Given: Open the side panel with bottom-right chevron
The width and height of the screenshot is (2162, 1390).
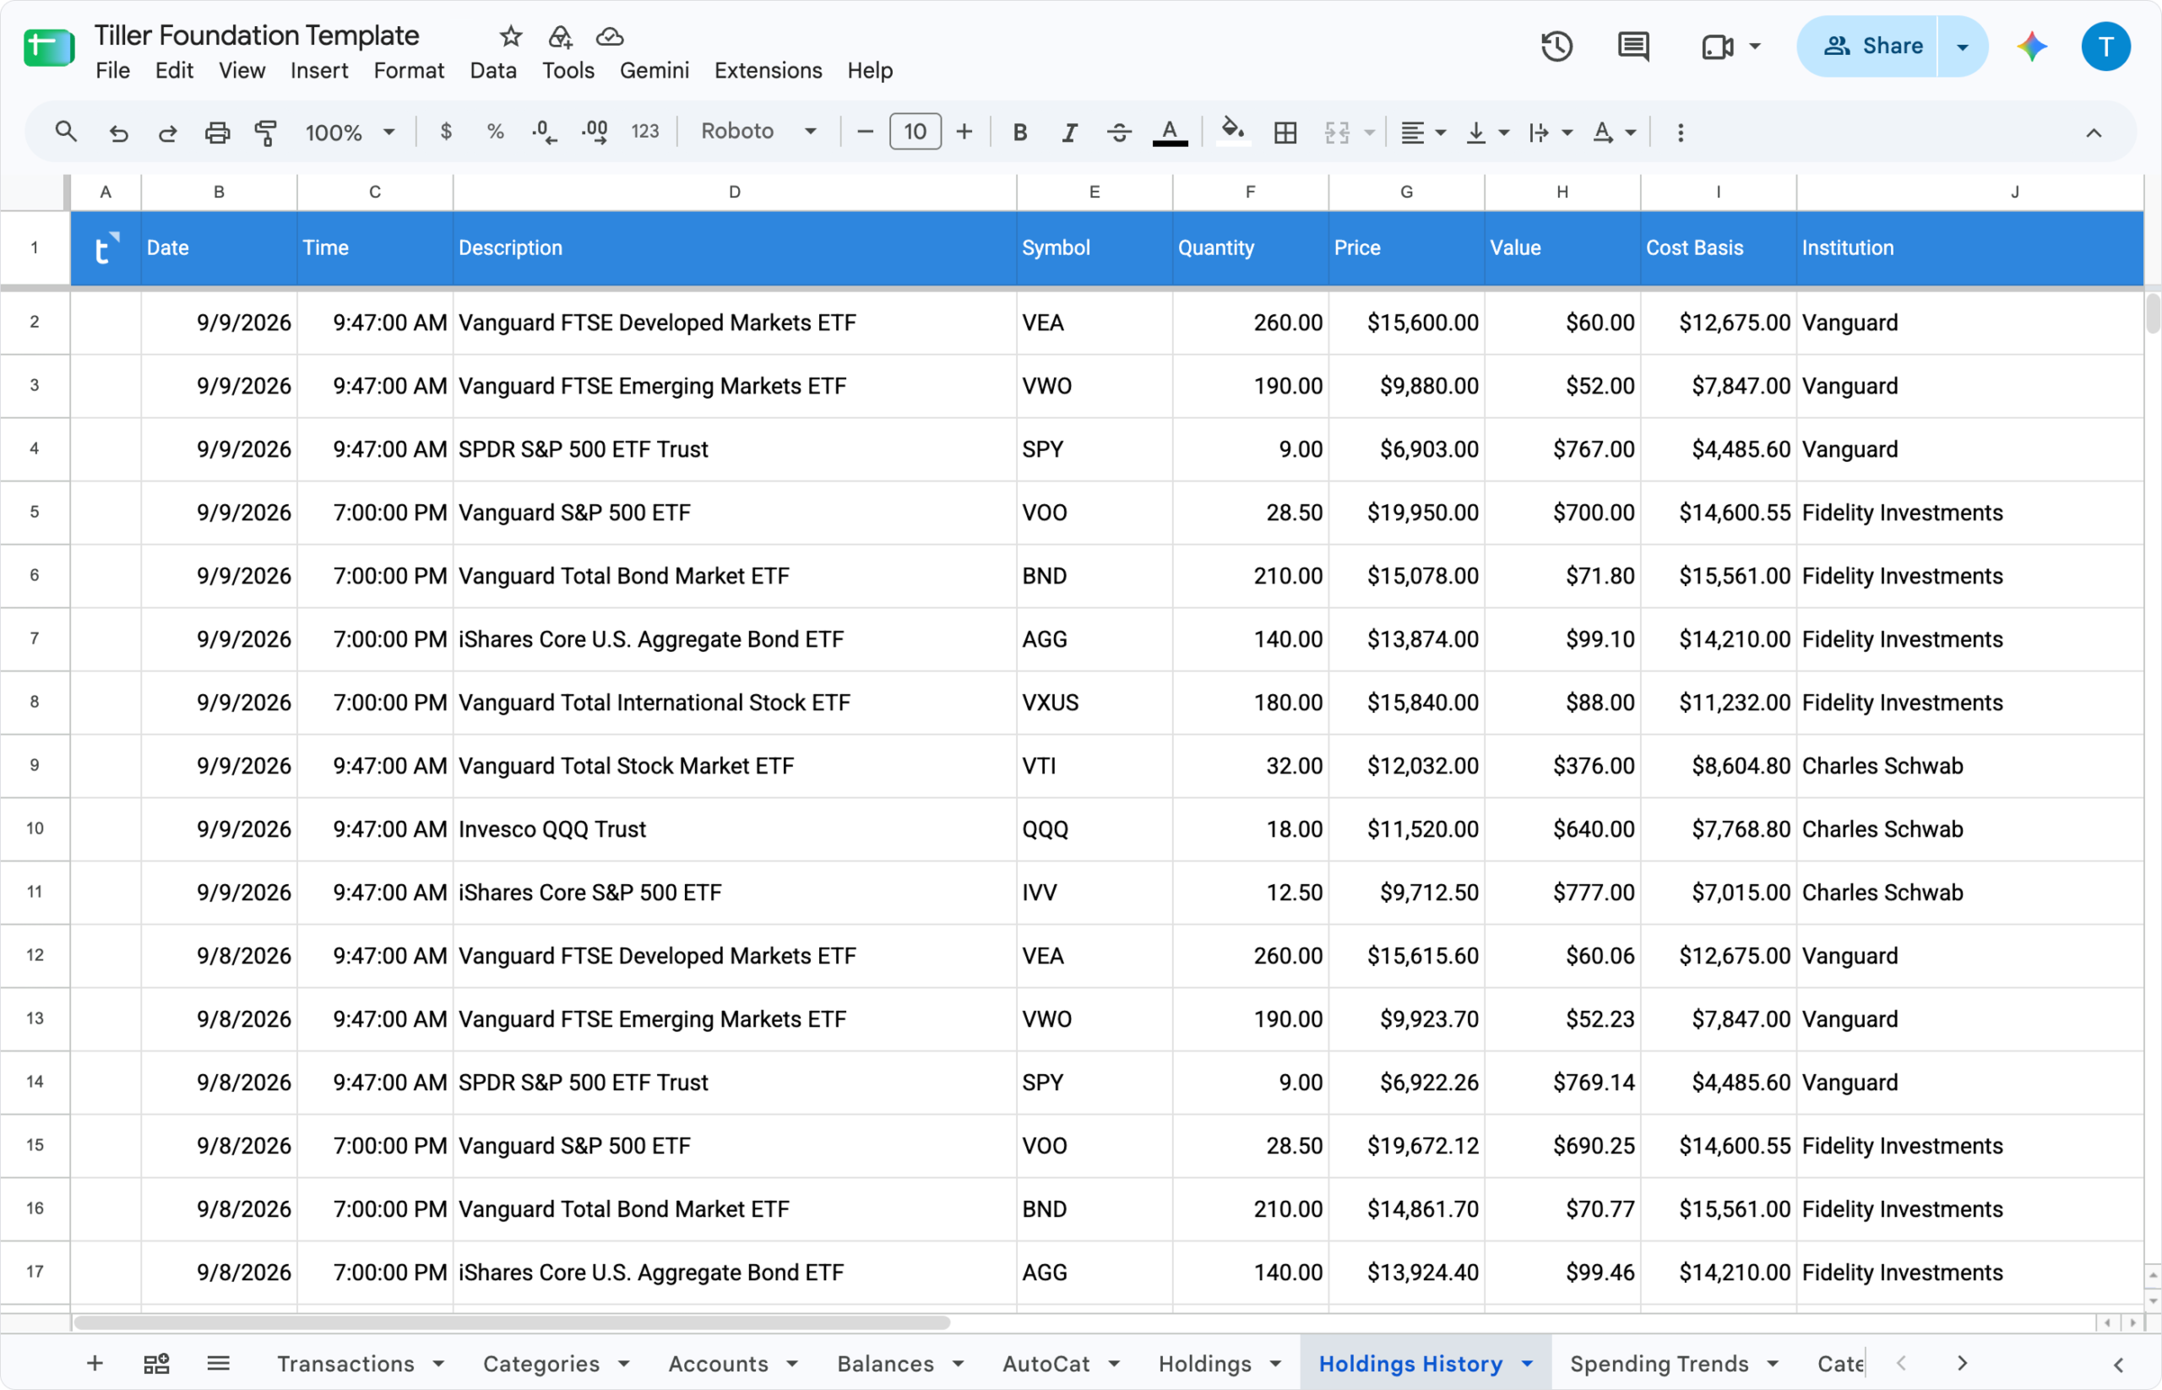Looking at the screenshot, I should (x=2118, y=1364).
